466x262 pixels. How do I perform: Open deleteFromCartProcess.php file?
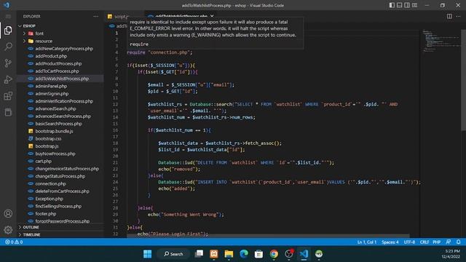click(62, 191)
